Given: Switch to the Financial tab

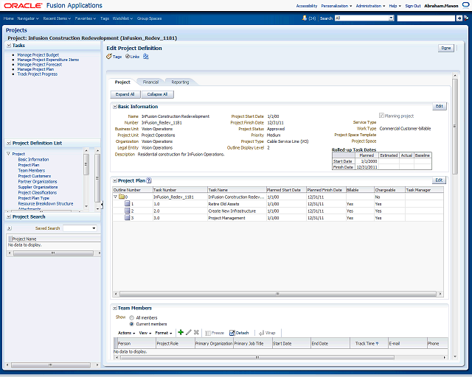Looking at the screenshot, I should pos(150,82).
